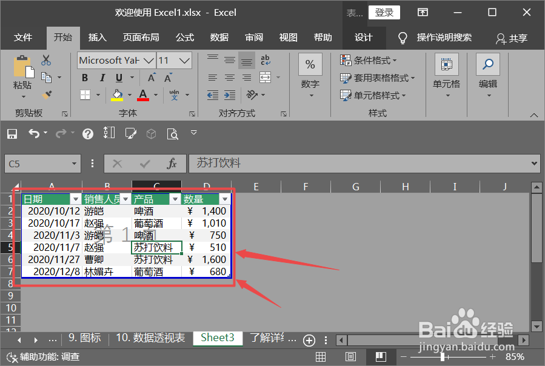
Task: Apply Bold formatting
Action: [x=84, y=78]
